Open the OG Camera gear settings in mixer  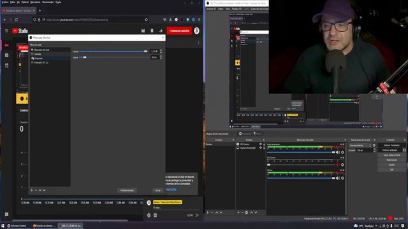(x=342, y=165)
